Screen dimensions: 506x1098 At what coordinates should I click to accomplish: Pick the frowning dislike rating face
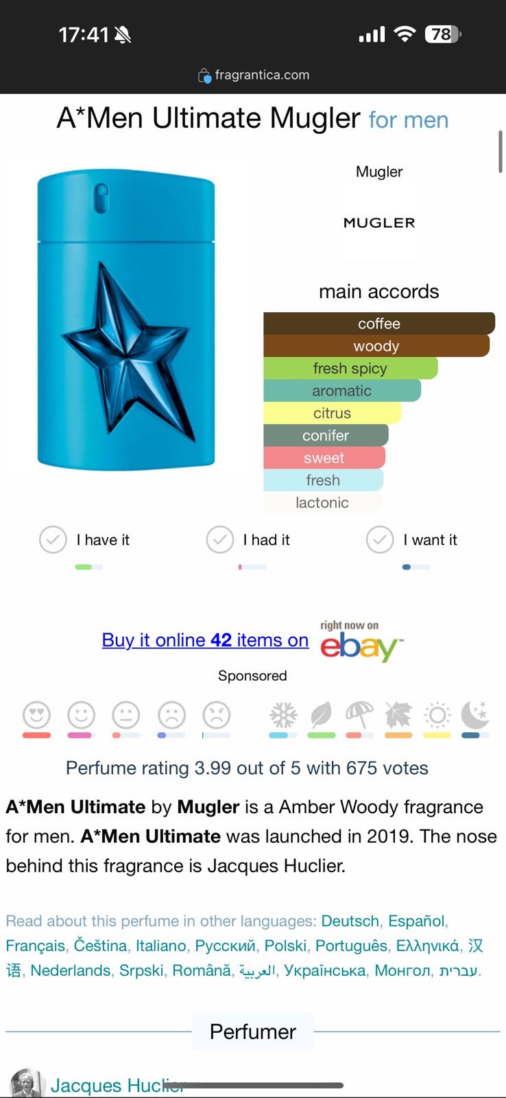tap(171, 715)
